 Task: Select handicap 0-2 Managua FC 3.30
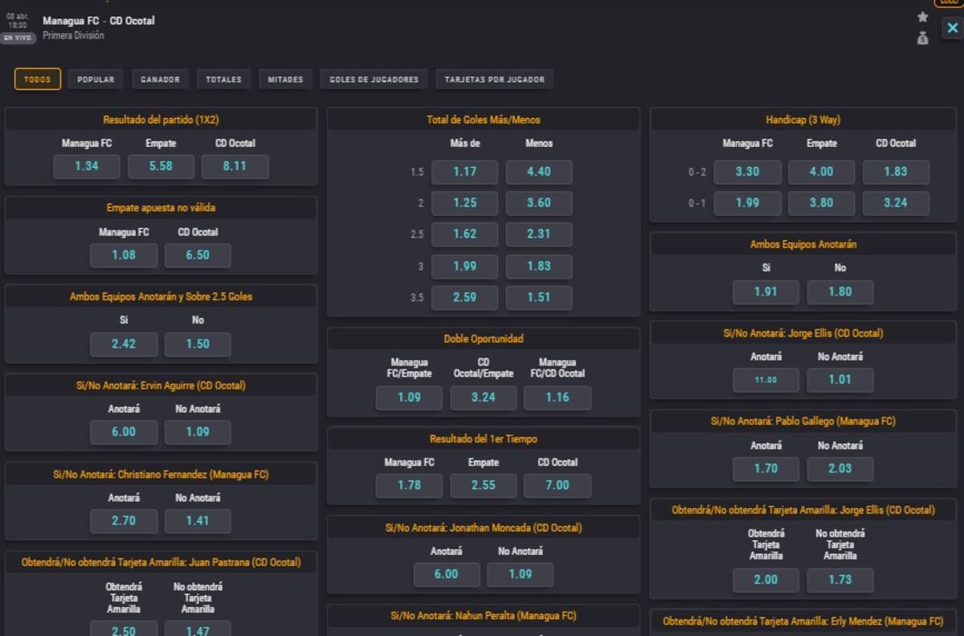[x=748, y=172]
